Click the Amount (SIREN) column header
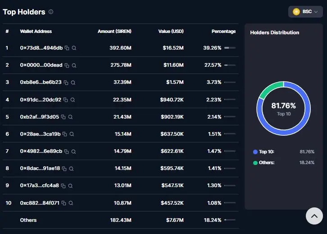The width and height of the screenshot is (327, 234). (114, 31)
